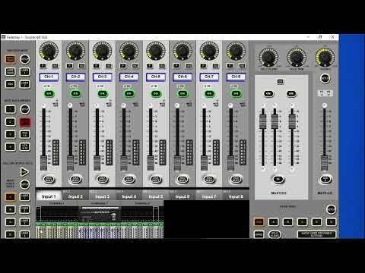Click the round setup button above Master L/R fader
This screenshot has width=365, height=273.
[x=325, y=78]
